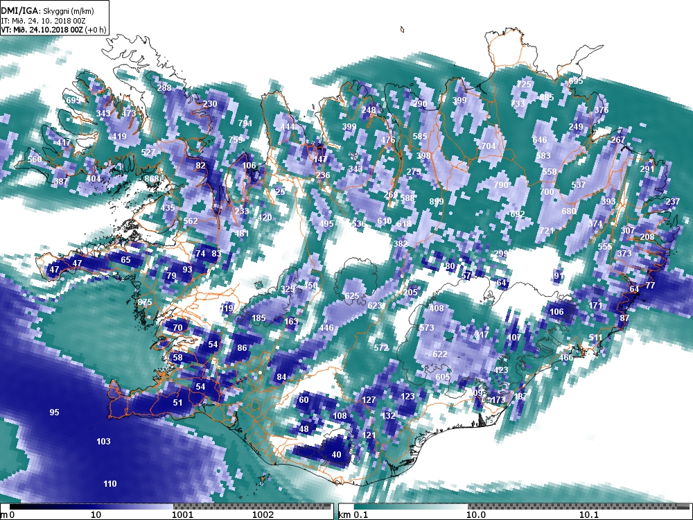
Task: Click the visibility value 790
Action: (x=501, y=185)
